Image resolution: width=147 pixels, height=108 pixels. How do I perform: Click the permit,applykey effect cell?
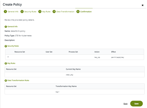(x=118, y=57)
